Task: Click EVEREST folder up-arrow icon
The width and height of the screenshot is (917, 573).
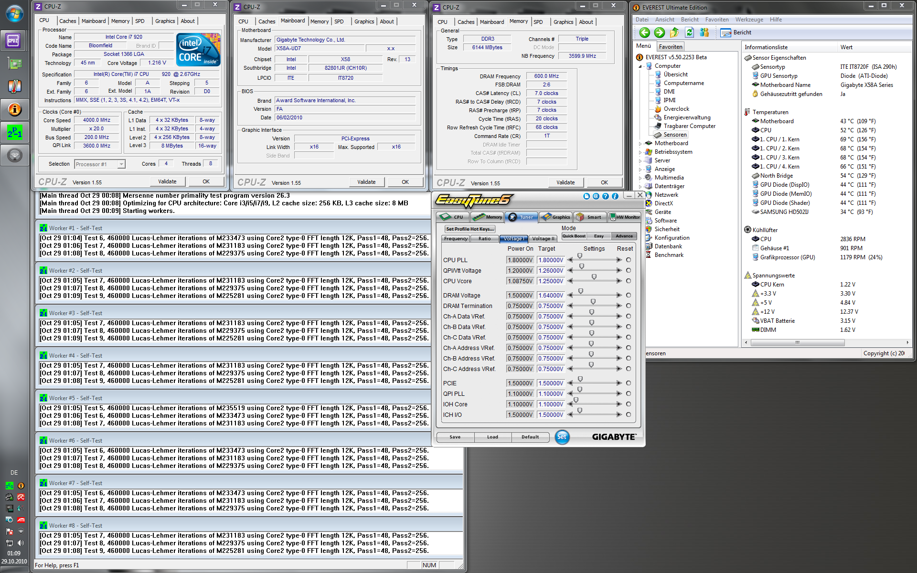Action: 674,32
